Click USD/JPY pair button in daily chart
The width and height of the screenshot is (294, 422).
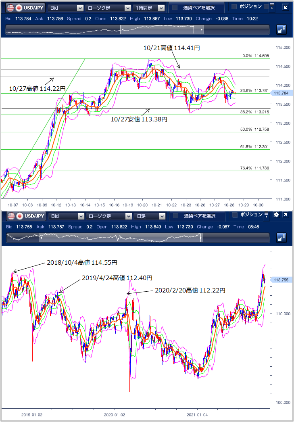(x=26, y=216)
